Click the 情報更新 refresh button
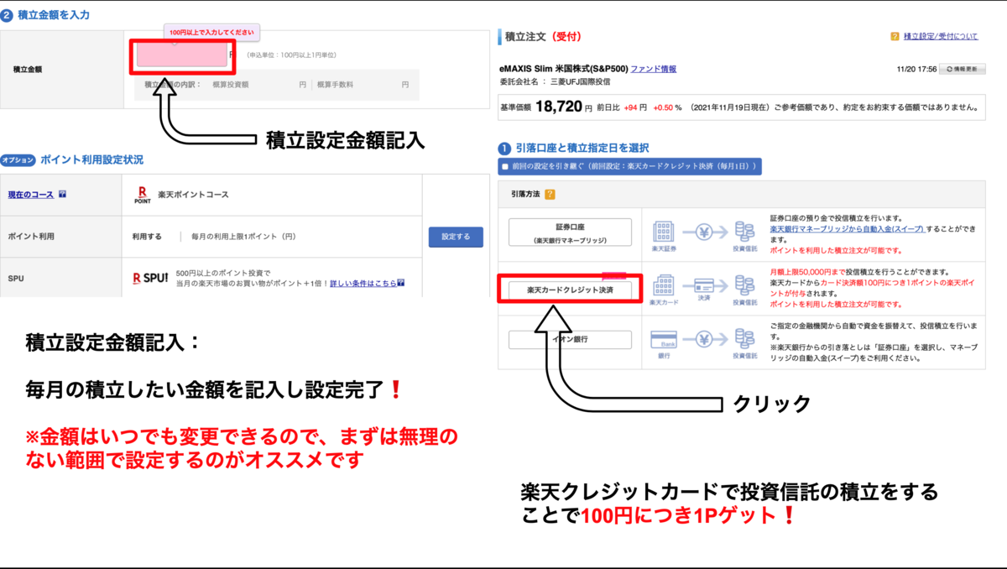1007x569 pixels. point(962,69)
